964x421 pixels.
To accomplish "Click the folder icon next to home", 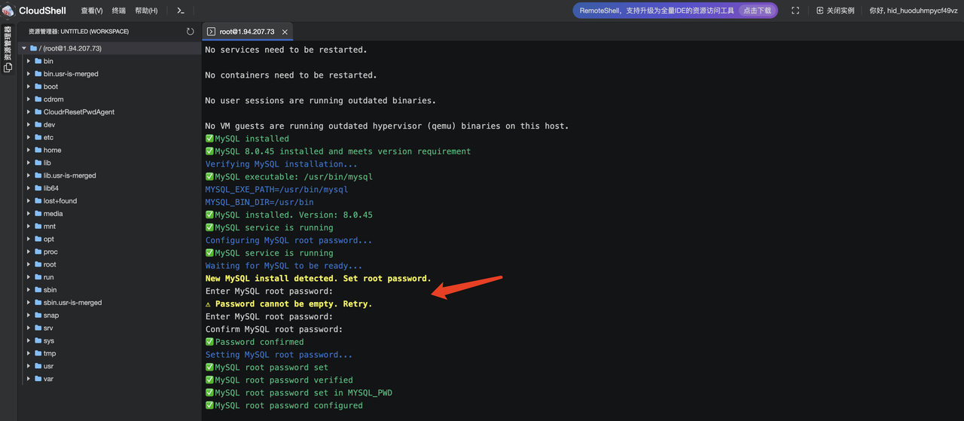I will (38, 150).
